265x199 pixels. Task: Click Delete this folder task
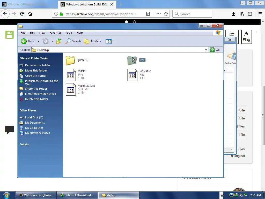pos(36,99)
